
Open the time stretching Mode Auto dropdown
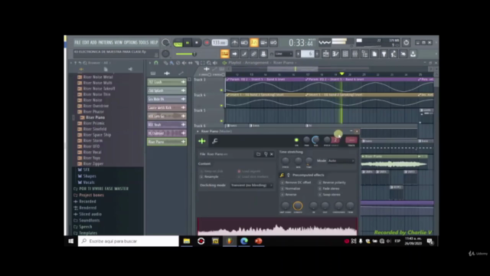coord(341,161)
